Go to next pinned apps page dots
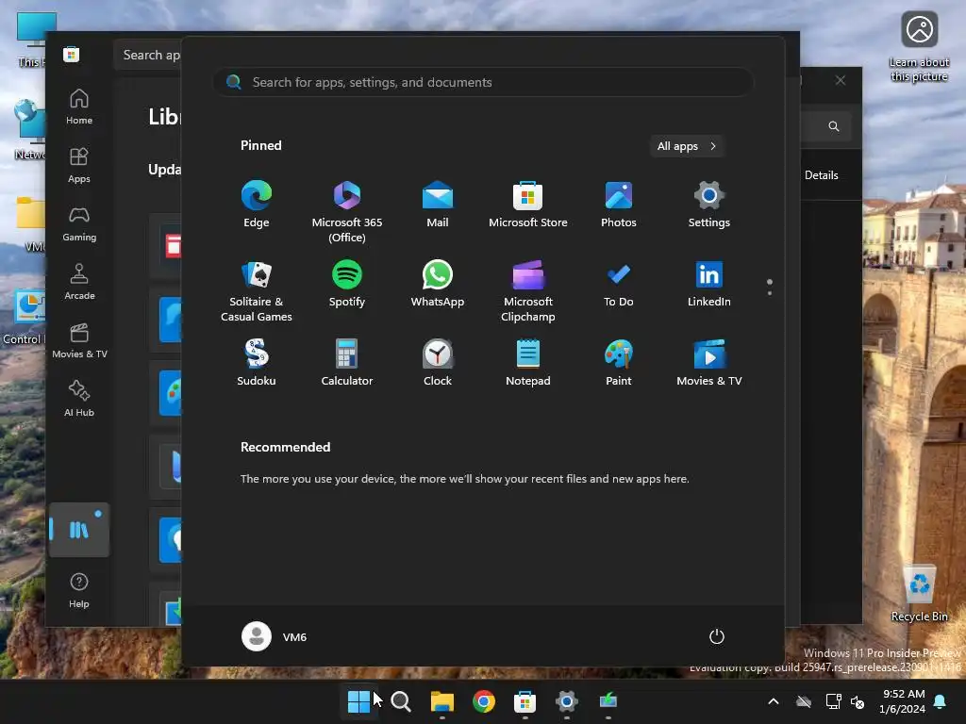The width and height of the screenshot is (966, 724). 770,288
